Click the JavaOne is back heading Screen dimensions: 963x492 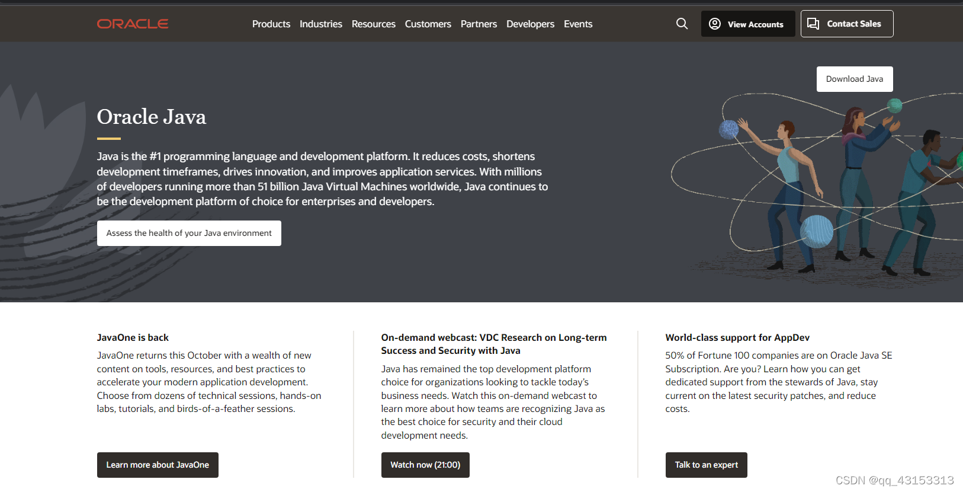point(133,337)
